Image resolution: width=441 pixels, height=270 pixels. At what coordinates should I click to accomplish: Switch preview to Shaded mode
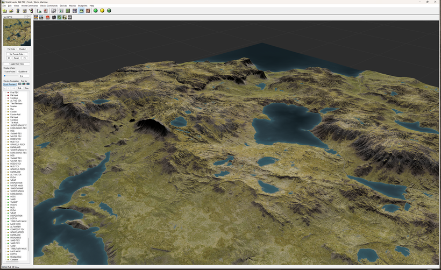click(22, 49)
